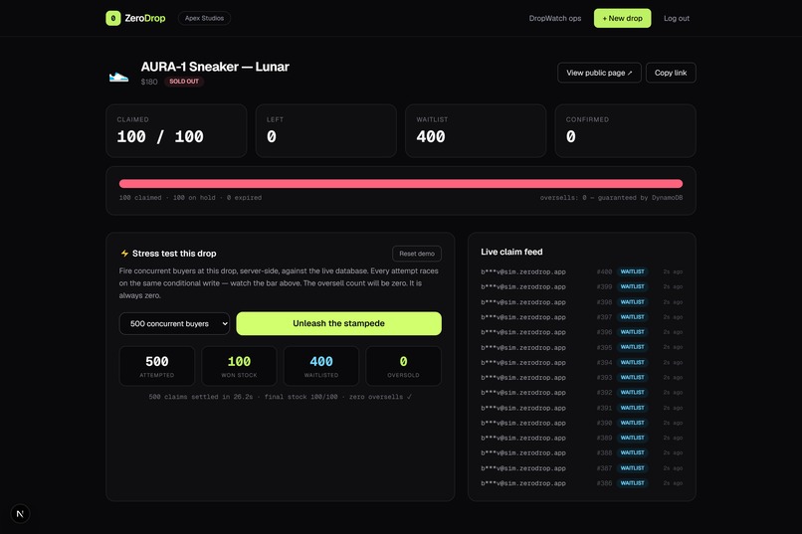
Task: Select the #393 waitlist feed row
Action: 581,377
